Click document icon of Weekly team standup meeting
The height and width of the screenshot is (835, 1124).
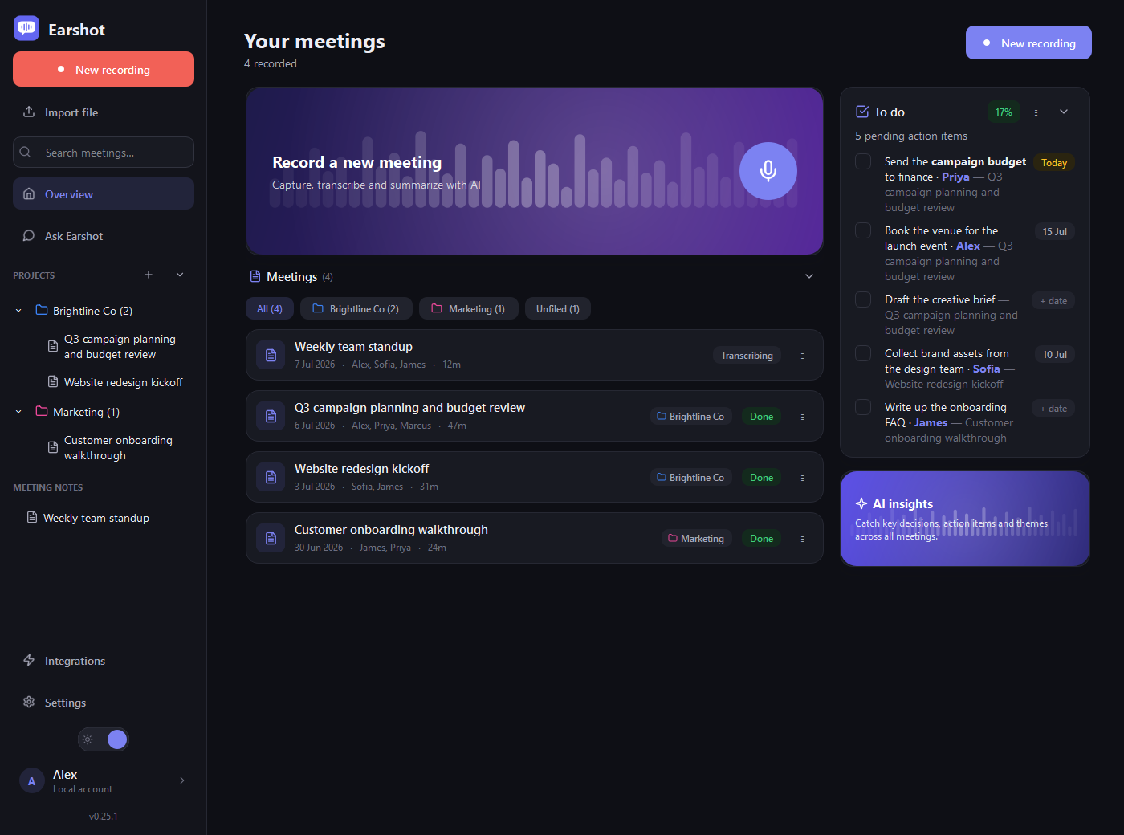(271, 355)
